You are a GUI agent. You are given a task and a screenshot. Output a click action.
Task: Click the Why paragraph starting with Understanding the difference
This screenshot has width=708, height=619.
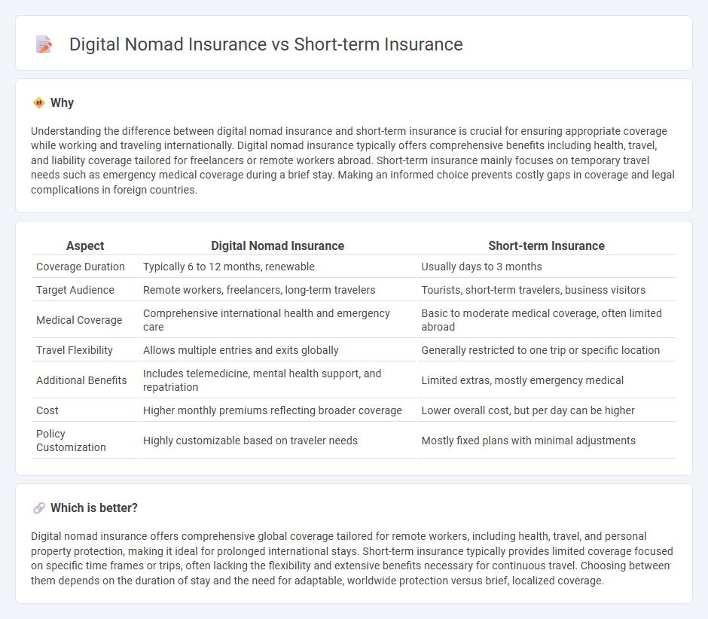point(353,160)
